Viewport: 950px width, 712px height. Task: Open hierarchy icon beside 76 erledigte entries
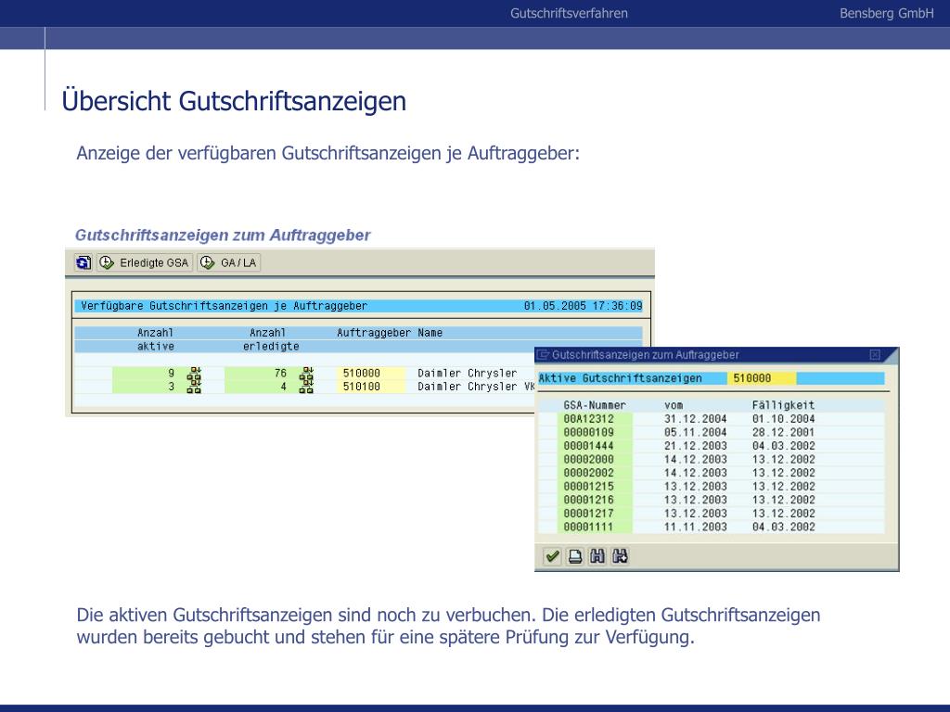click(306, 373)
